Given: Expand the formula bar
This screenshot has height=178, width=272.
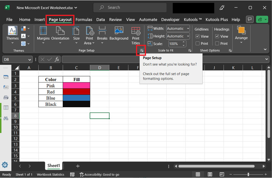Looking at the screenshot, I should 267,59.
